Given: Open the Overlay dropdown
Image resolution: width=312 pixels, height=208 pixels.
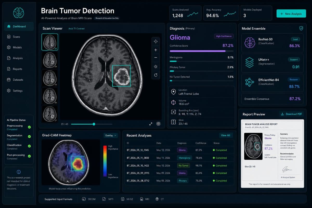Looking at the screenshot, I should pos(111,135).
